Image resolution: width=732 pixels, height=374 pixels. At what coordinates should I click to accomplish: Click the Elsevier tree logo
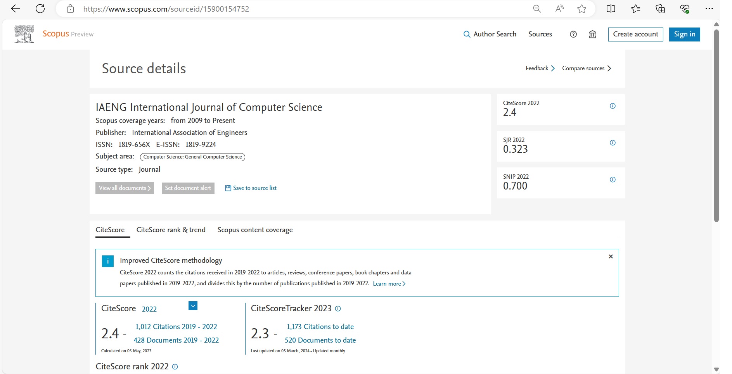click(x=24, y=34)
